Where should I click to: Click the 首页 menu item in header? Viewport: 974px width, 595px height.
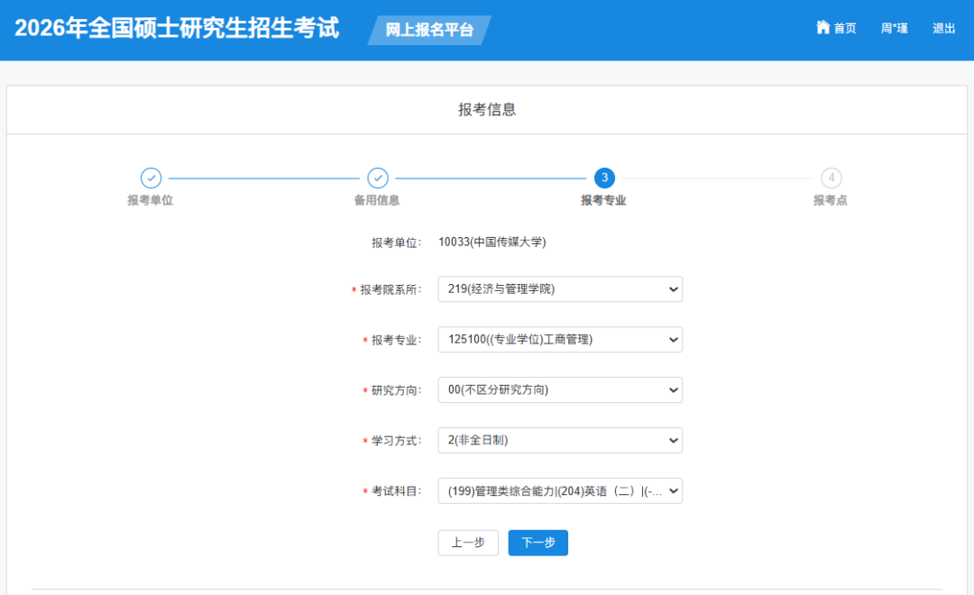click(842, 28)
